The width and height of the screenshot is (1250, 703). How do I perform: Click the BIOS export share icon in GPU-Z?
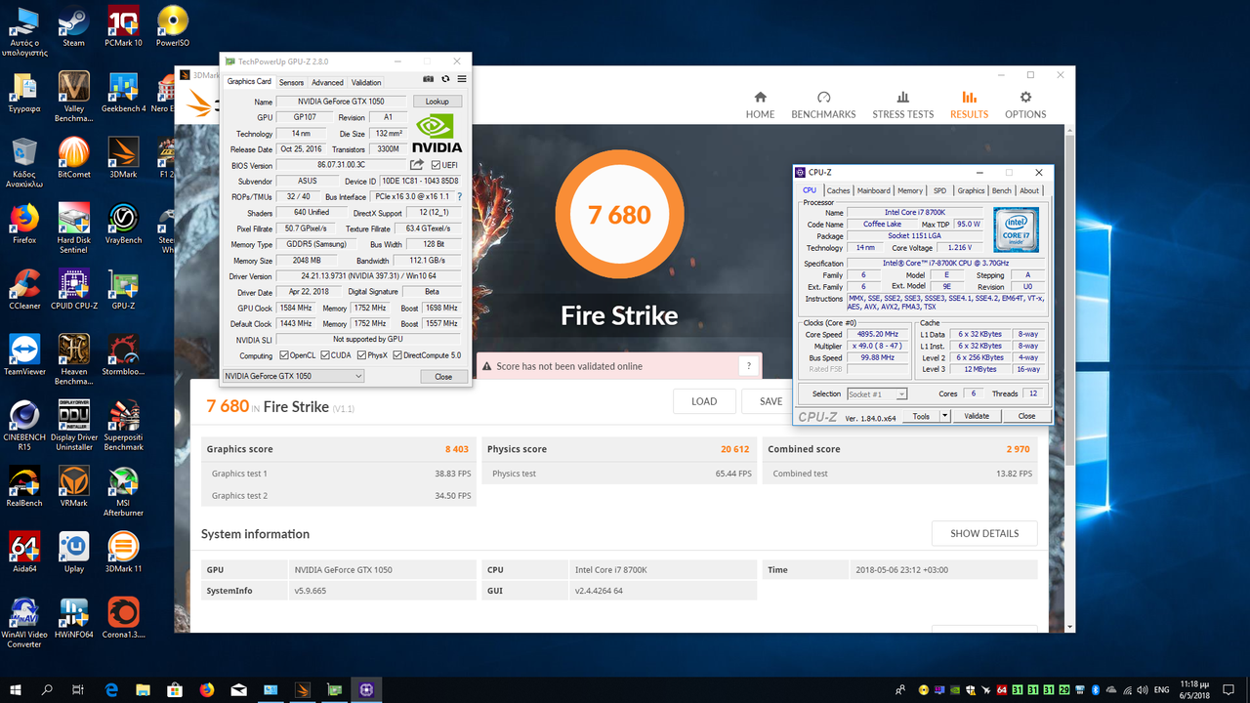[417, 165]
